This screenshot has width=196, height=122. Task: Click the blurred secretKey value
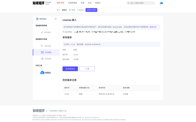[105, 32]
